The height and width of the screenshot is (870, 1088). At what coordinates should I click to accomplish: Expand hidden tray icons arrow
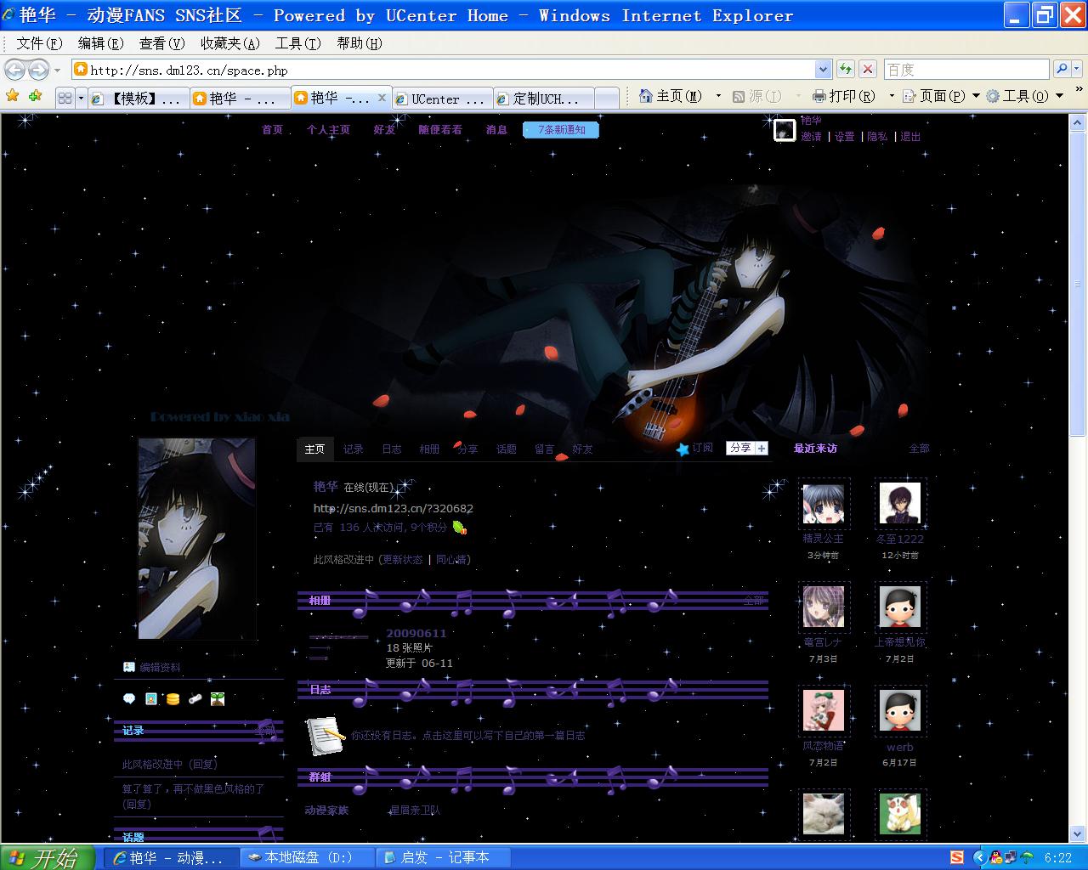click(978, 857)
